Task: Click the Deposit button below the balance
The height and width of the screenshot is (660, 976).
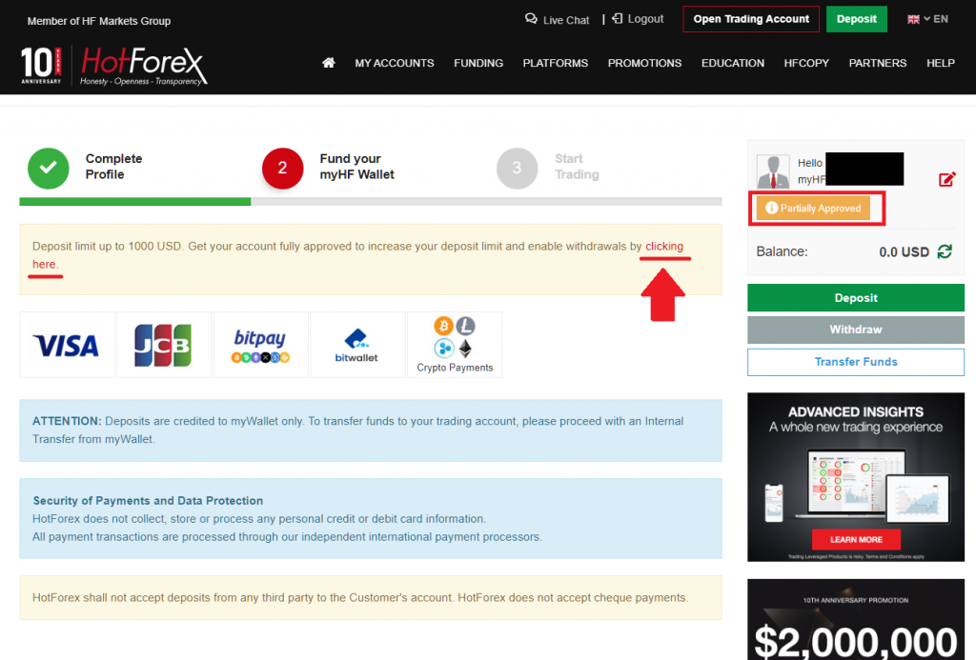Action: click(856, 297)
